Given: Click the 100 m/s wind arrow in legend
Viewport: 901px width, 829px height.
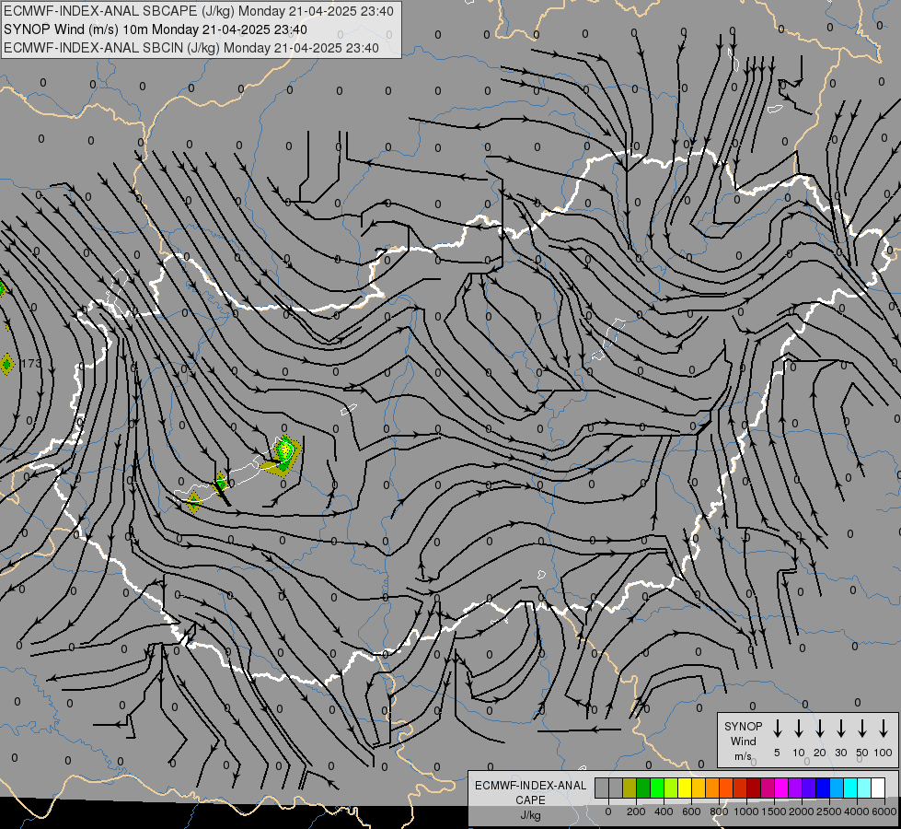Looking at the screenshot, I should tap(884, 729).
